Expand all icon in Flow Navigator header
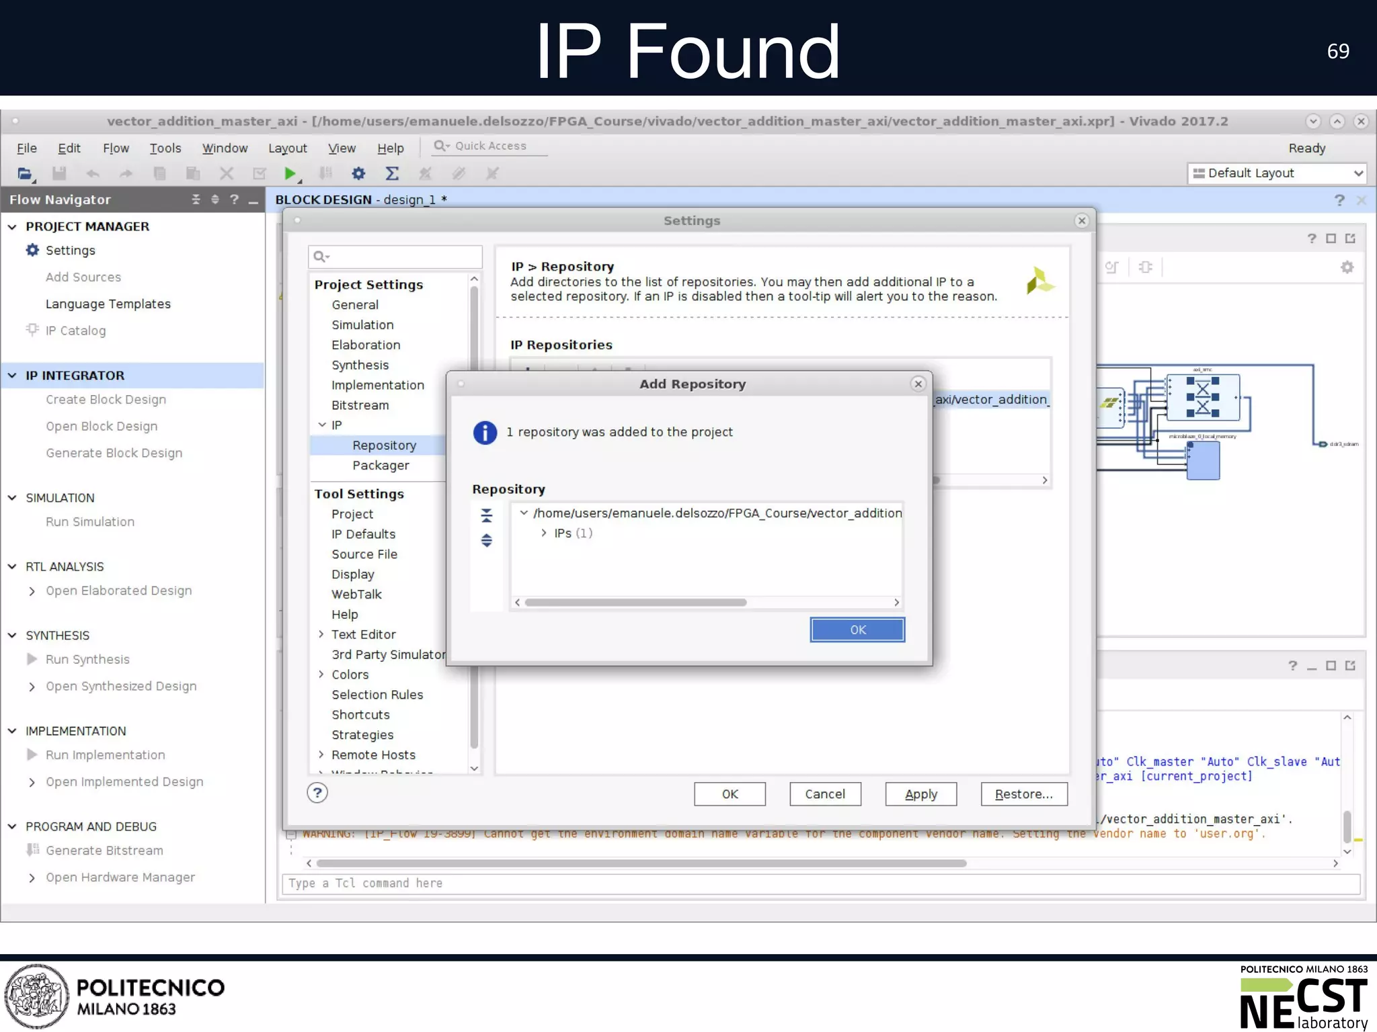The image size is (1377, 1032). [215, 200]
